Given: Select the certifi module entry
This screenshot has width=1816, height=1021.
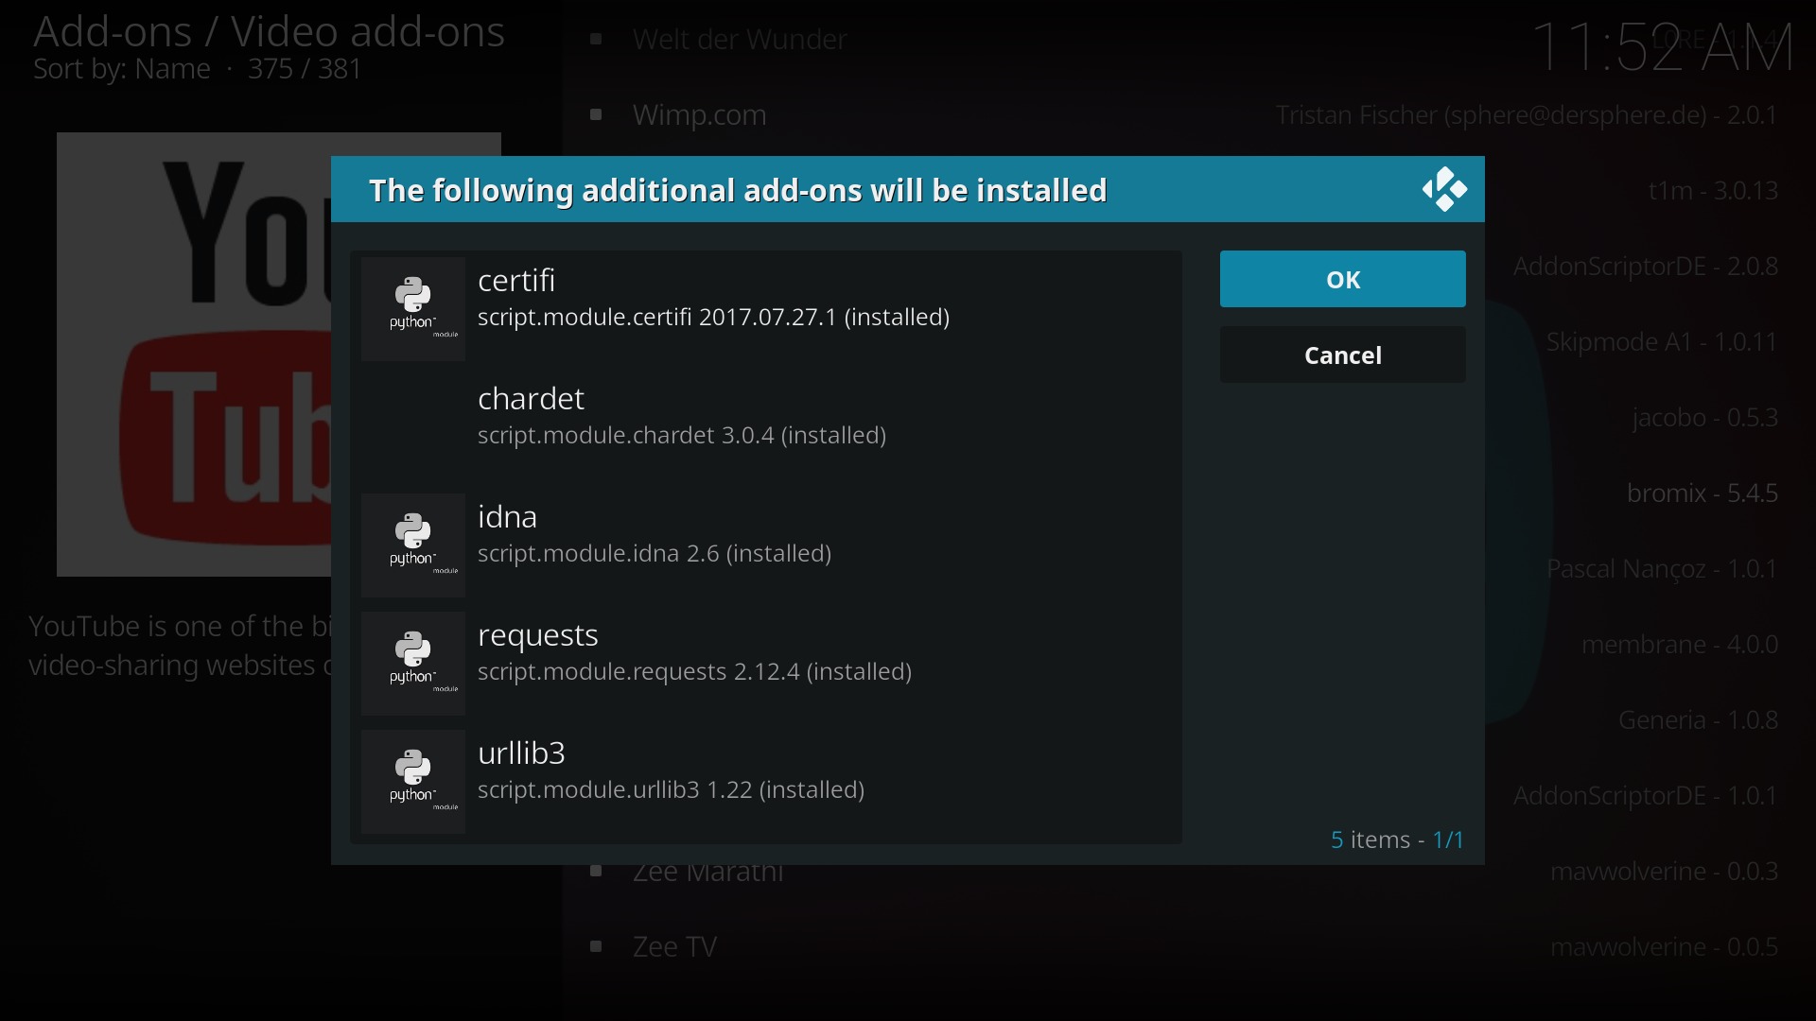Looking at the screenshot, I should [x=713, y=299].
